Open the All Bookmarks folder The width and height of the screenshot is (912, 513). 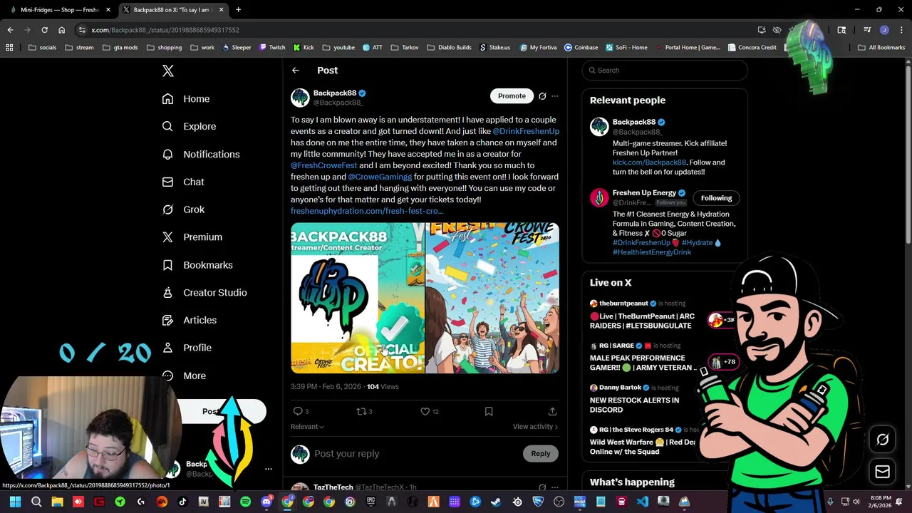click(x=881, y=48)
